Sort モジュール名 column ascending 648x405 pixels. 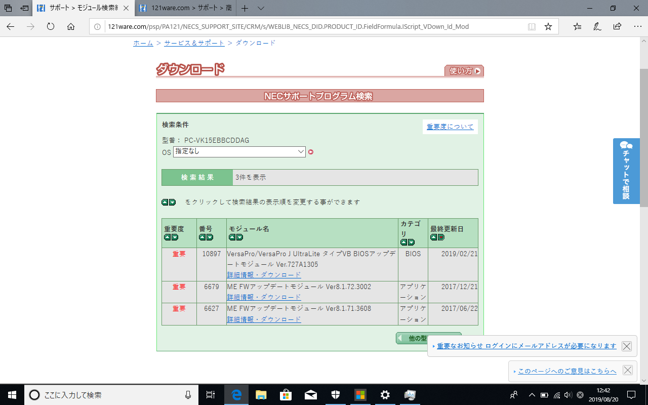[x=232, y=237]
